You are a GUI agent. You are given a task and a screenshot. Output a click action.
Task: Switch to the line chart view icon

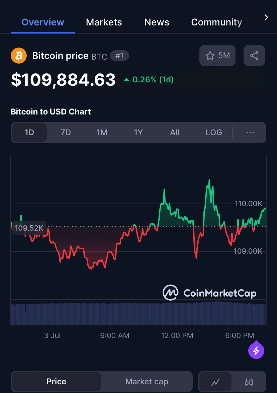tap(215, 382)
